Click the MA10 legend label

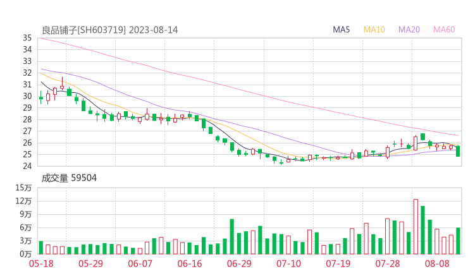374,30
